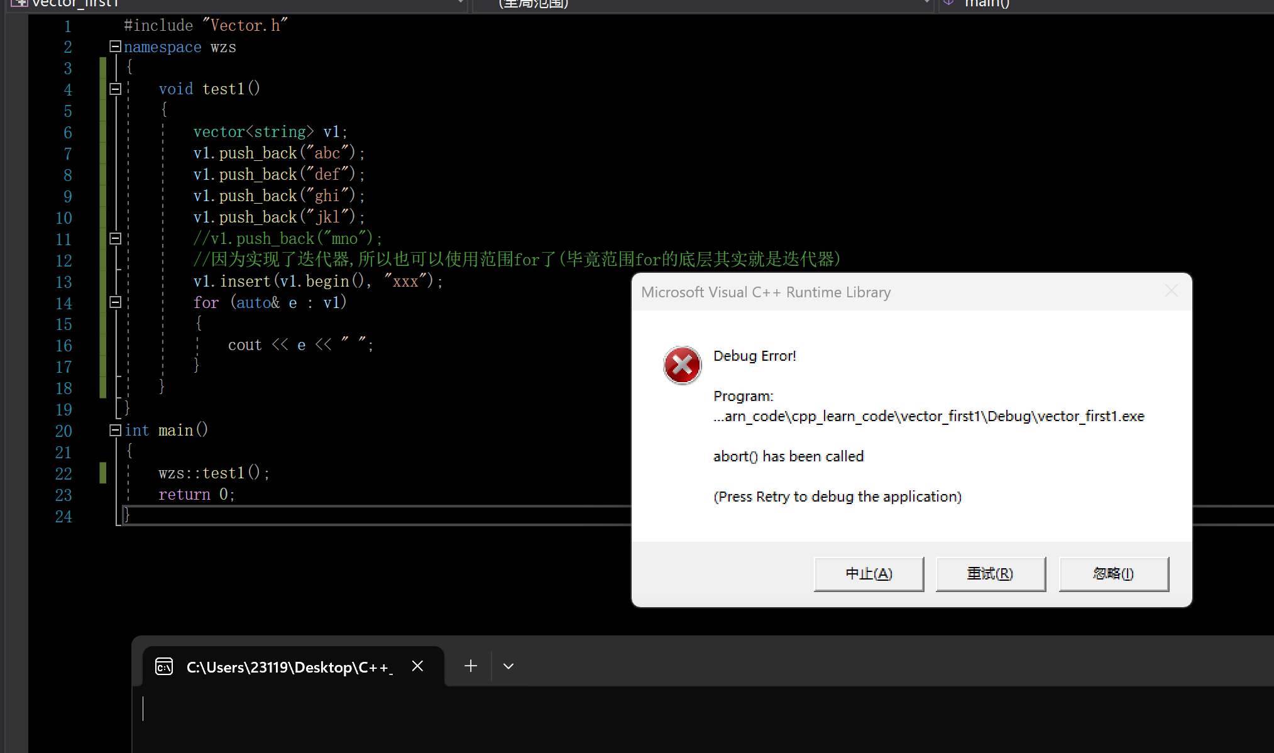
Task: Click the return 0; statement
Action: point(197,494)
